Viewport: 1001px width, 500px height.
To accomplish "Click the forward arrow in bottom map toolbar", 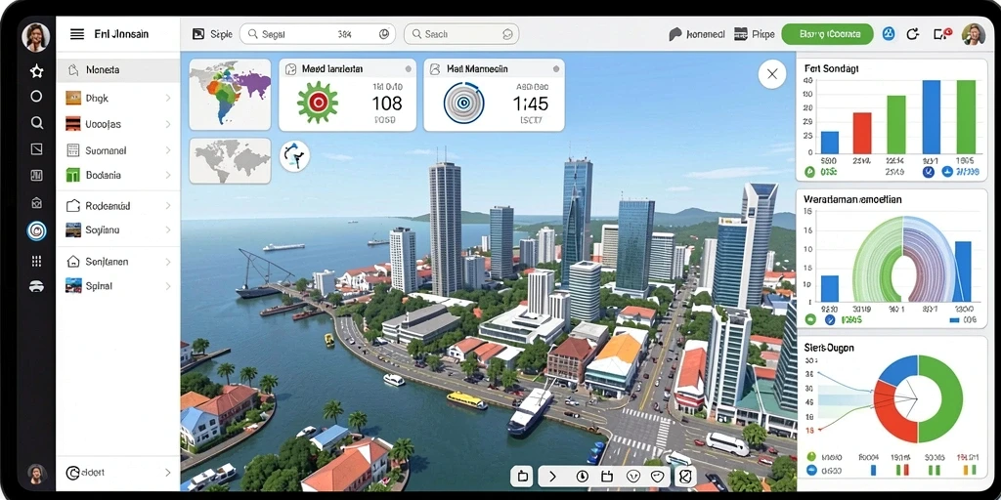I will point(553,477).
